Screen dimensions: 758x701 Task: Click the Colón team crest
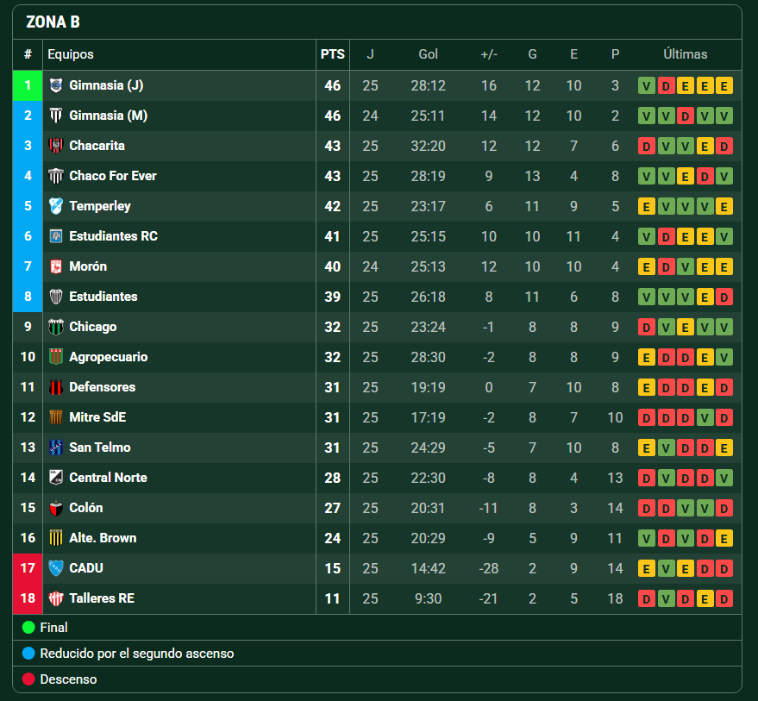[56, 508]
